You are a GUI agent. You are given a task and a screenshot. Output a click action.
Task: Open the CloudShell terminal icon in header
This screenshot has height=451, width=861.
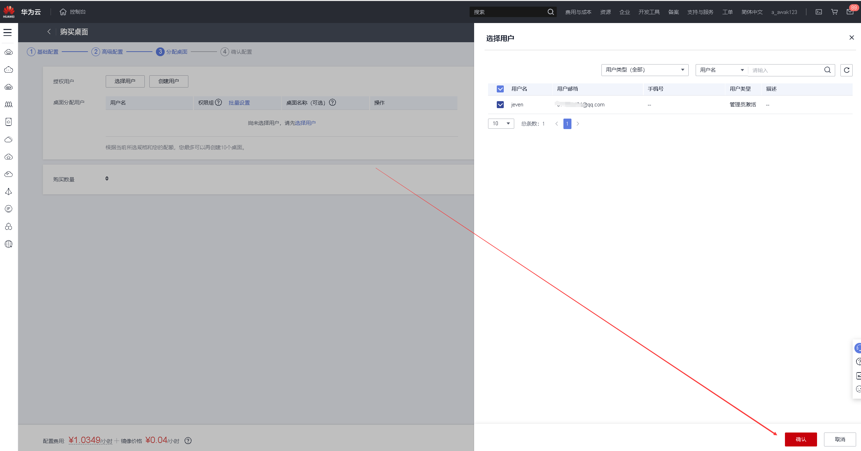[x=818, y=12]
